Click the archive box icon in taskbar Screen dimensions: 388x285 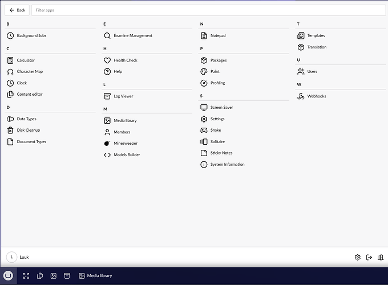point(67,276)
